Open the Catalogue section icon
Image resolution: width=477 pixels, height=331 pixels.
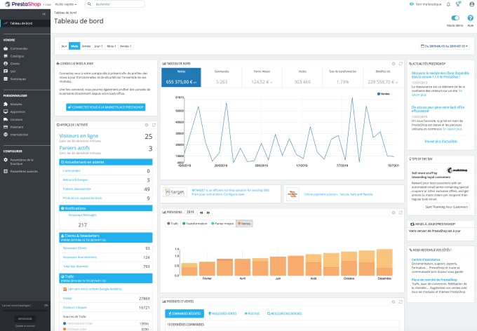pyautogui.click(x=5, y=55)
